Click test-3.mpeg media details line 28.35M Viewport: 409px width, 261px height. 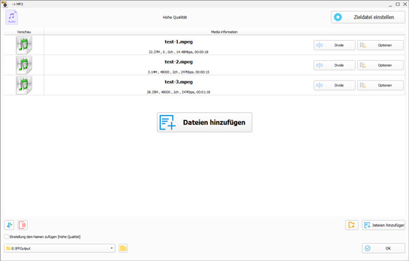[x=179, y=92]
